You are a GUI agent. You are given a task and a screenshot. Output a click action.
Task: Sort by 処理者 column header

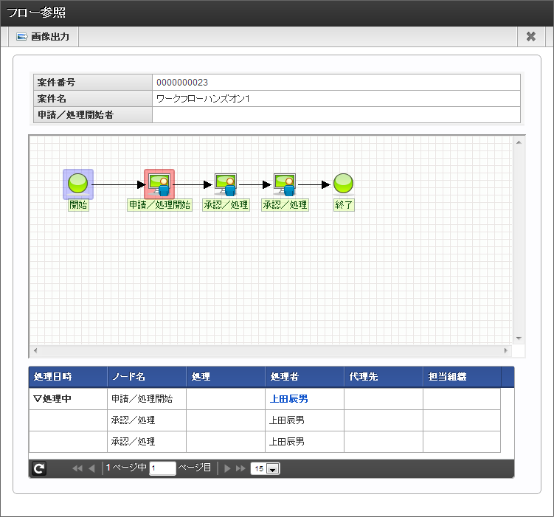pos(305,377)
